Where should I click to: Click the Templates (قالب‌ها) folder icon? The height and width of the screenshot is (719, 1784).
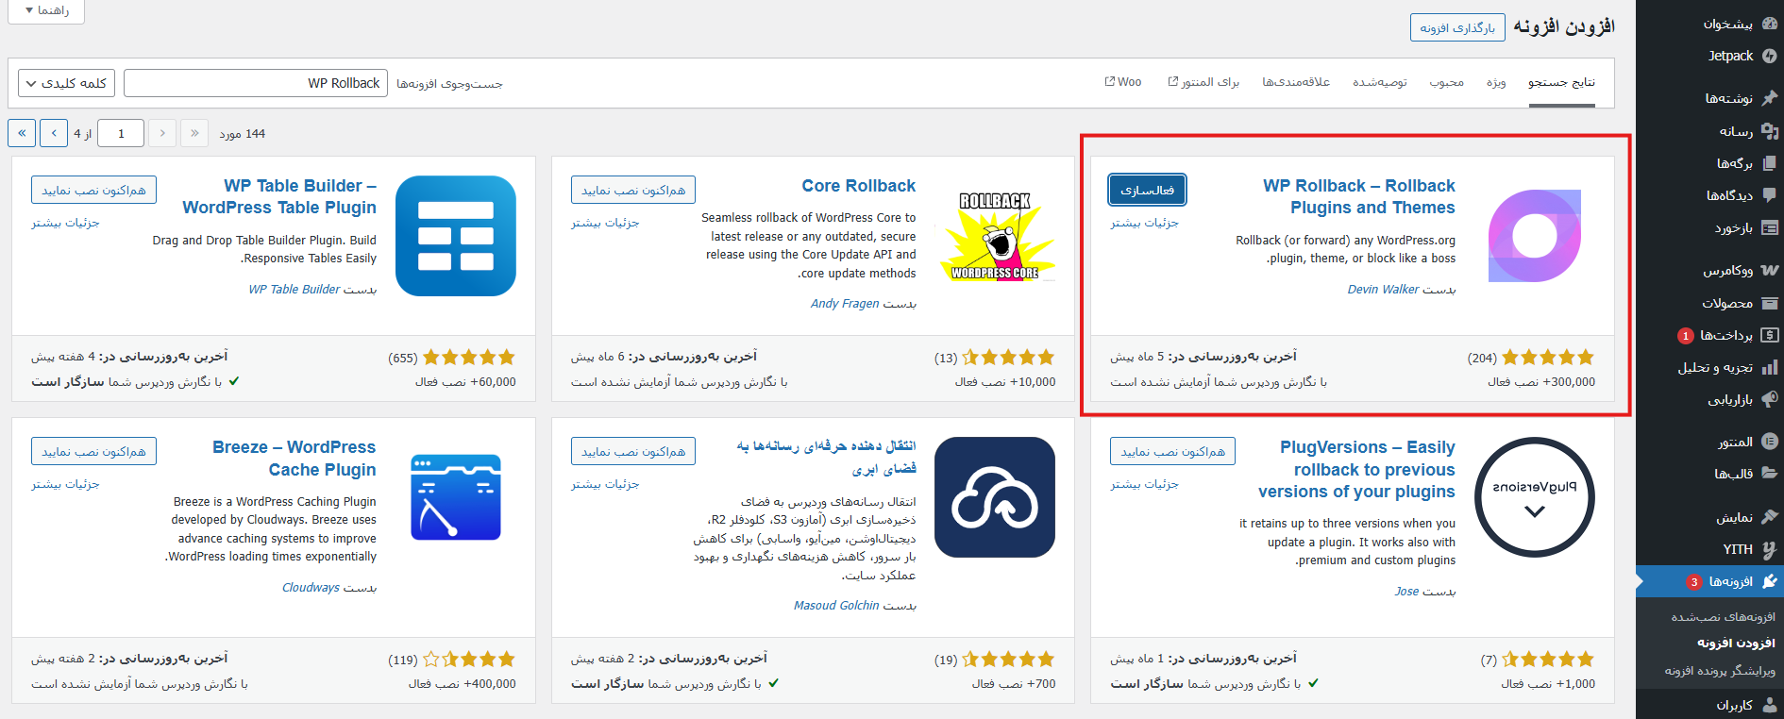tap(1769, 474)
